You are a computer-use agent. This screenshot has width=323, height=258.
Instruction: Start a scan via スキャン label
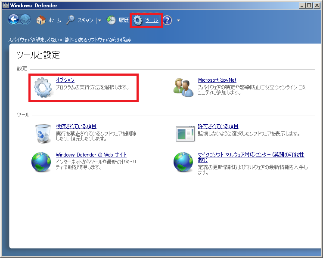point(85,20)
